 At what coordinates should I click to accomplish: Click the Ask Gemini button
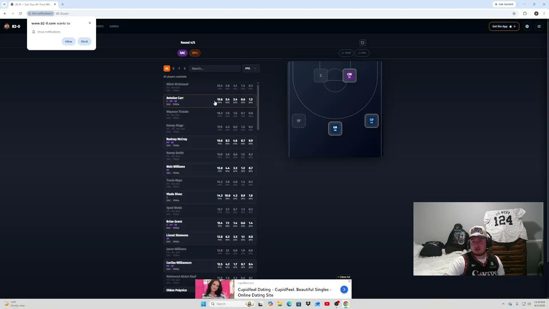[x=504, y=4]
